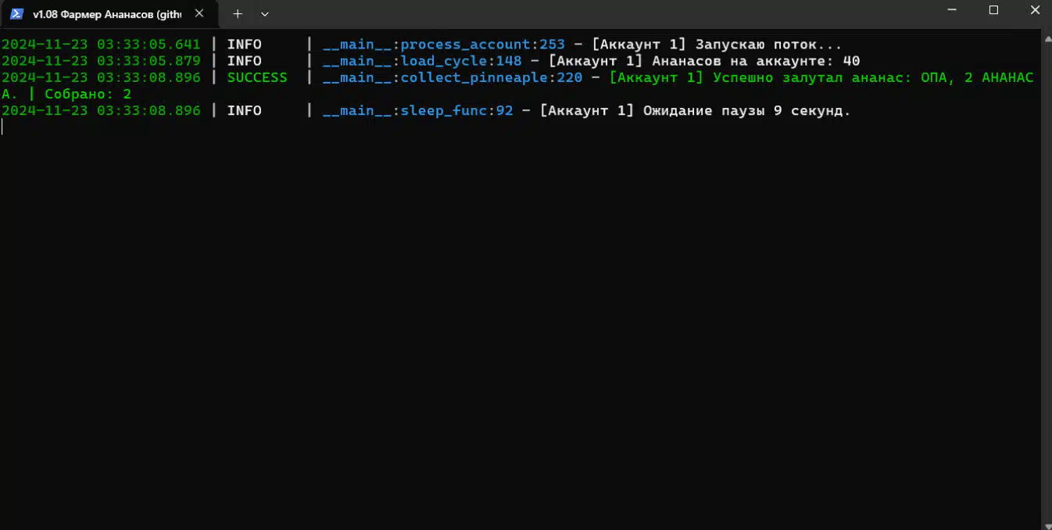Close the Фармер Ананасов tab
The height and width of the screenshot is (530, 1052).
click(199, 14)
